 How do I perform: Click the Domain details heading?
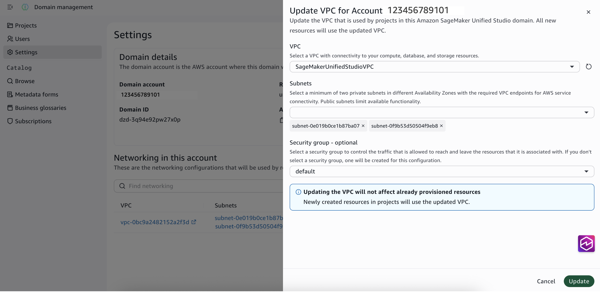pyautogui.click(x=148, y=57)
